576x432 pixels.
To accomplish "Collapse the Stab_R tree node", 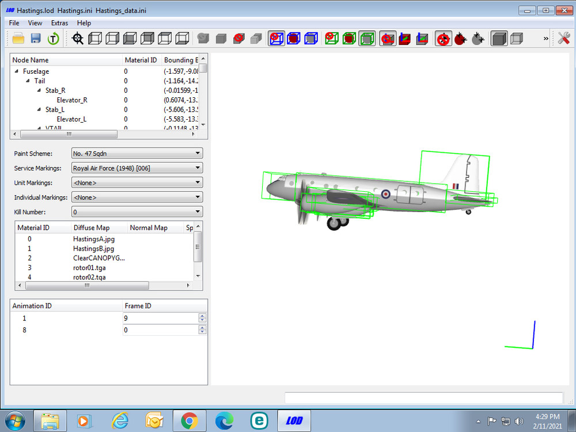I will (x=39, y=90).
